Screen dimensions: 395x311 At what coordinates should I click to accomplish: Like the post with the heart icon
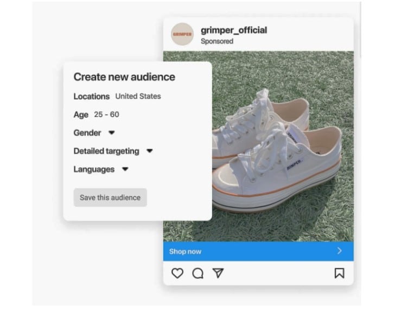[x=177, y=273]
